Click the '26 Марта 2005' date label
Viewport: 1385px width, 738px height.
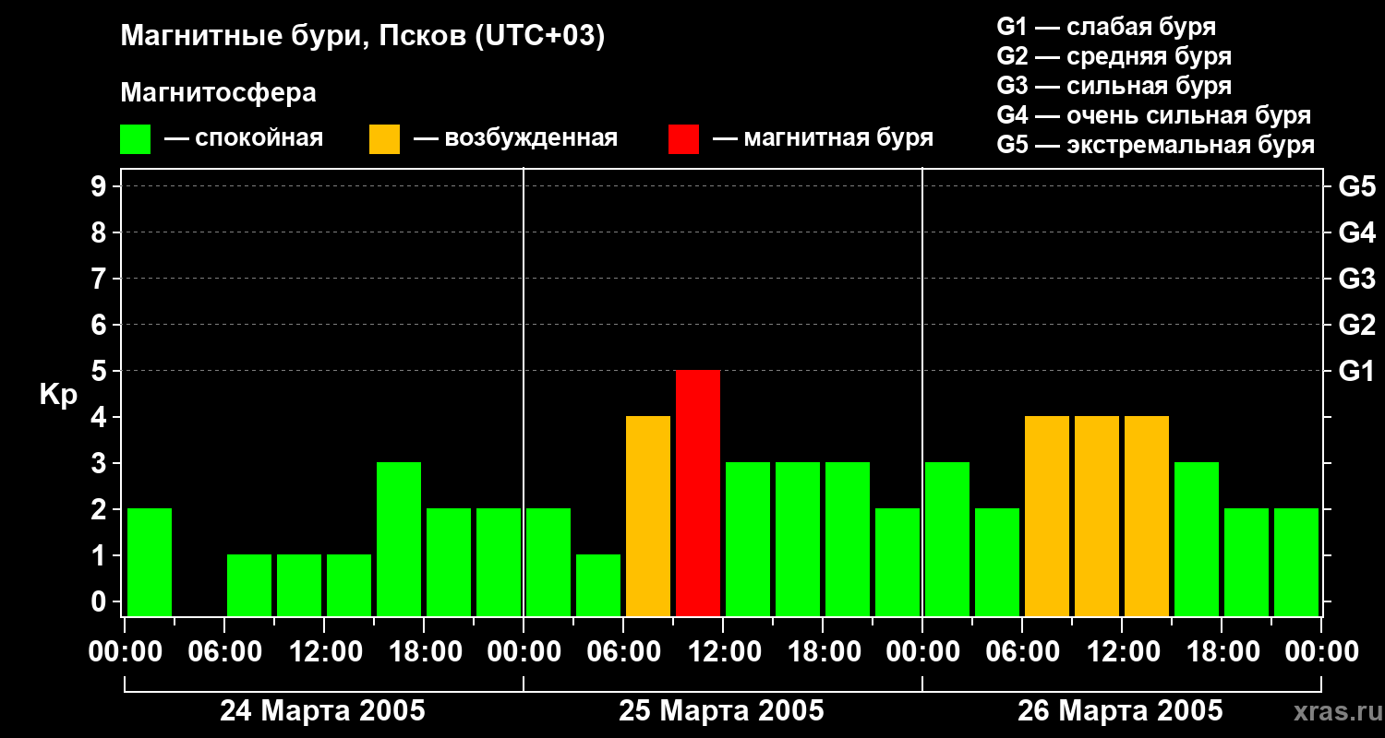click(1120, 710)
